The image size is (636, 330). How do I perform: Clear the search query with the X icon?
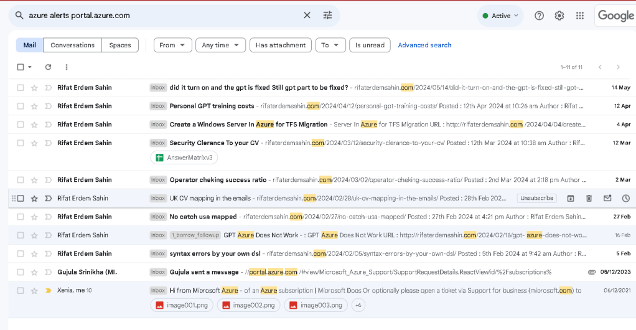[307, 16]
